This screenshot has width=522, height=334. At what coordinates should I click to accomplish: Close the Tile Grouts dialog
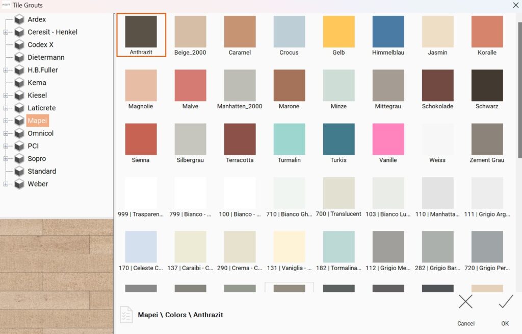pyautogui.click(x=516, y=5)
